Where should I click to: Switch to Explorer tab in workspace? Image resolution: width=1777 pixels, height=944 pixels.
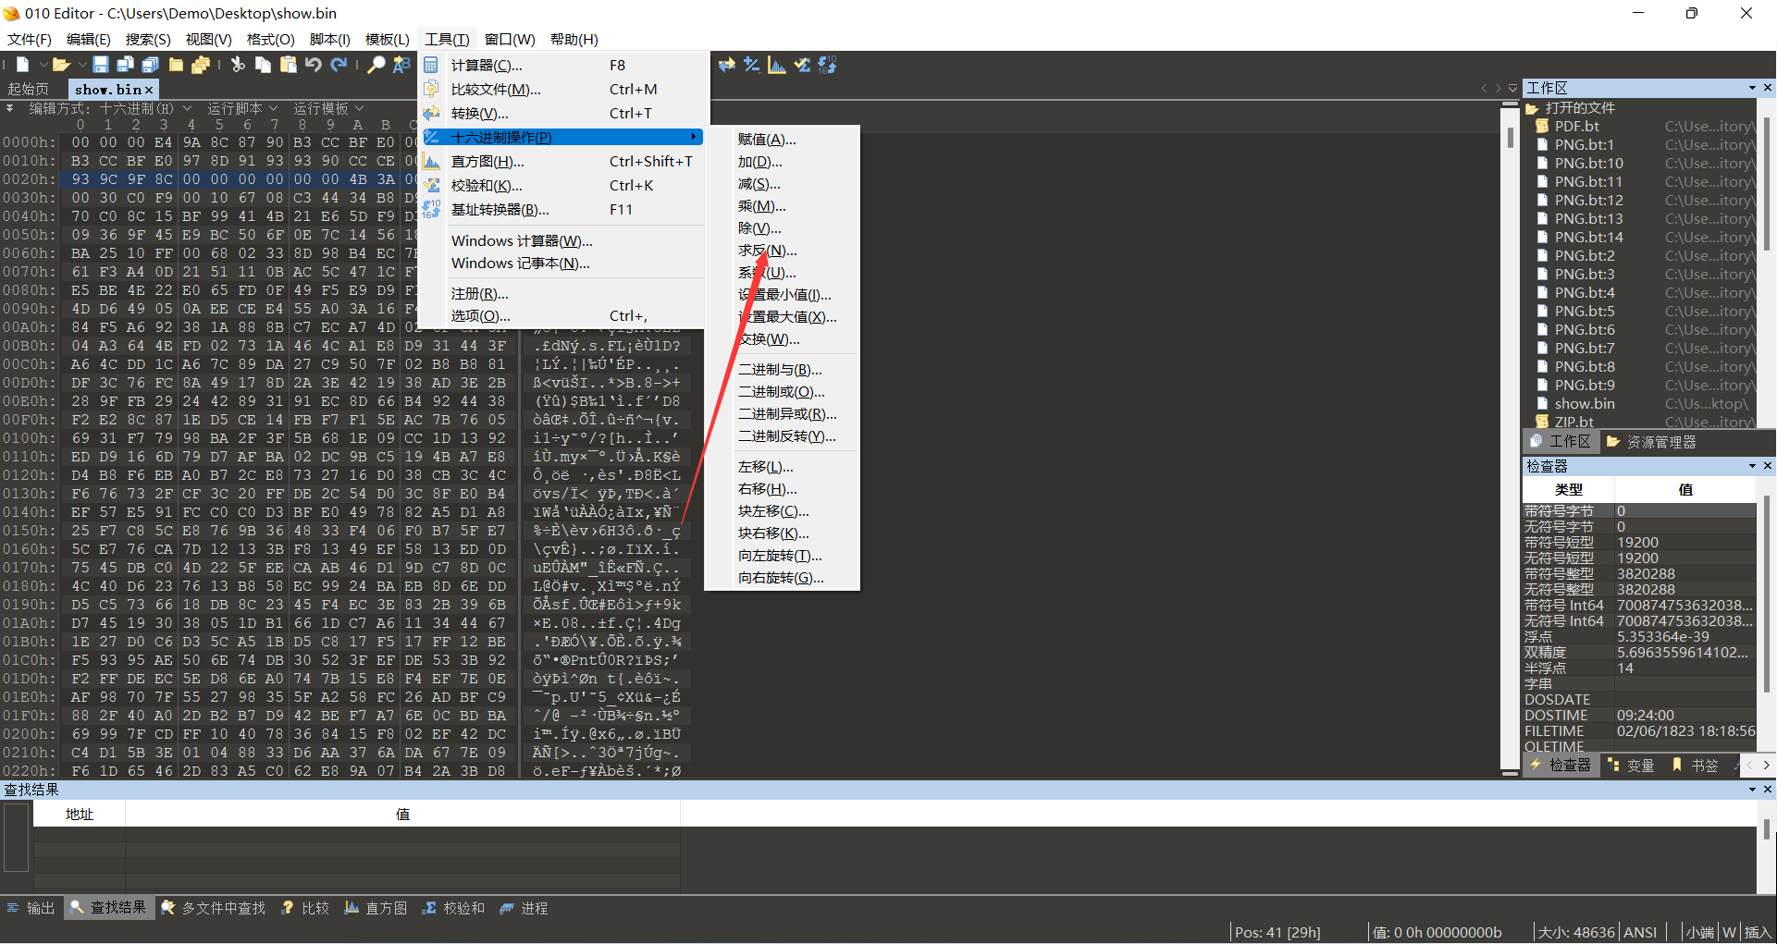coord(1652,442)
